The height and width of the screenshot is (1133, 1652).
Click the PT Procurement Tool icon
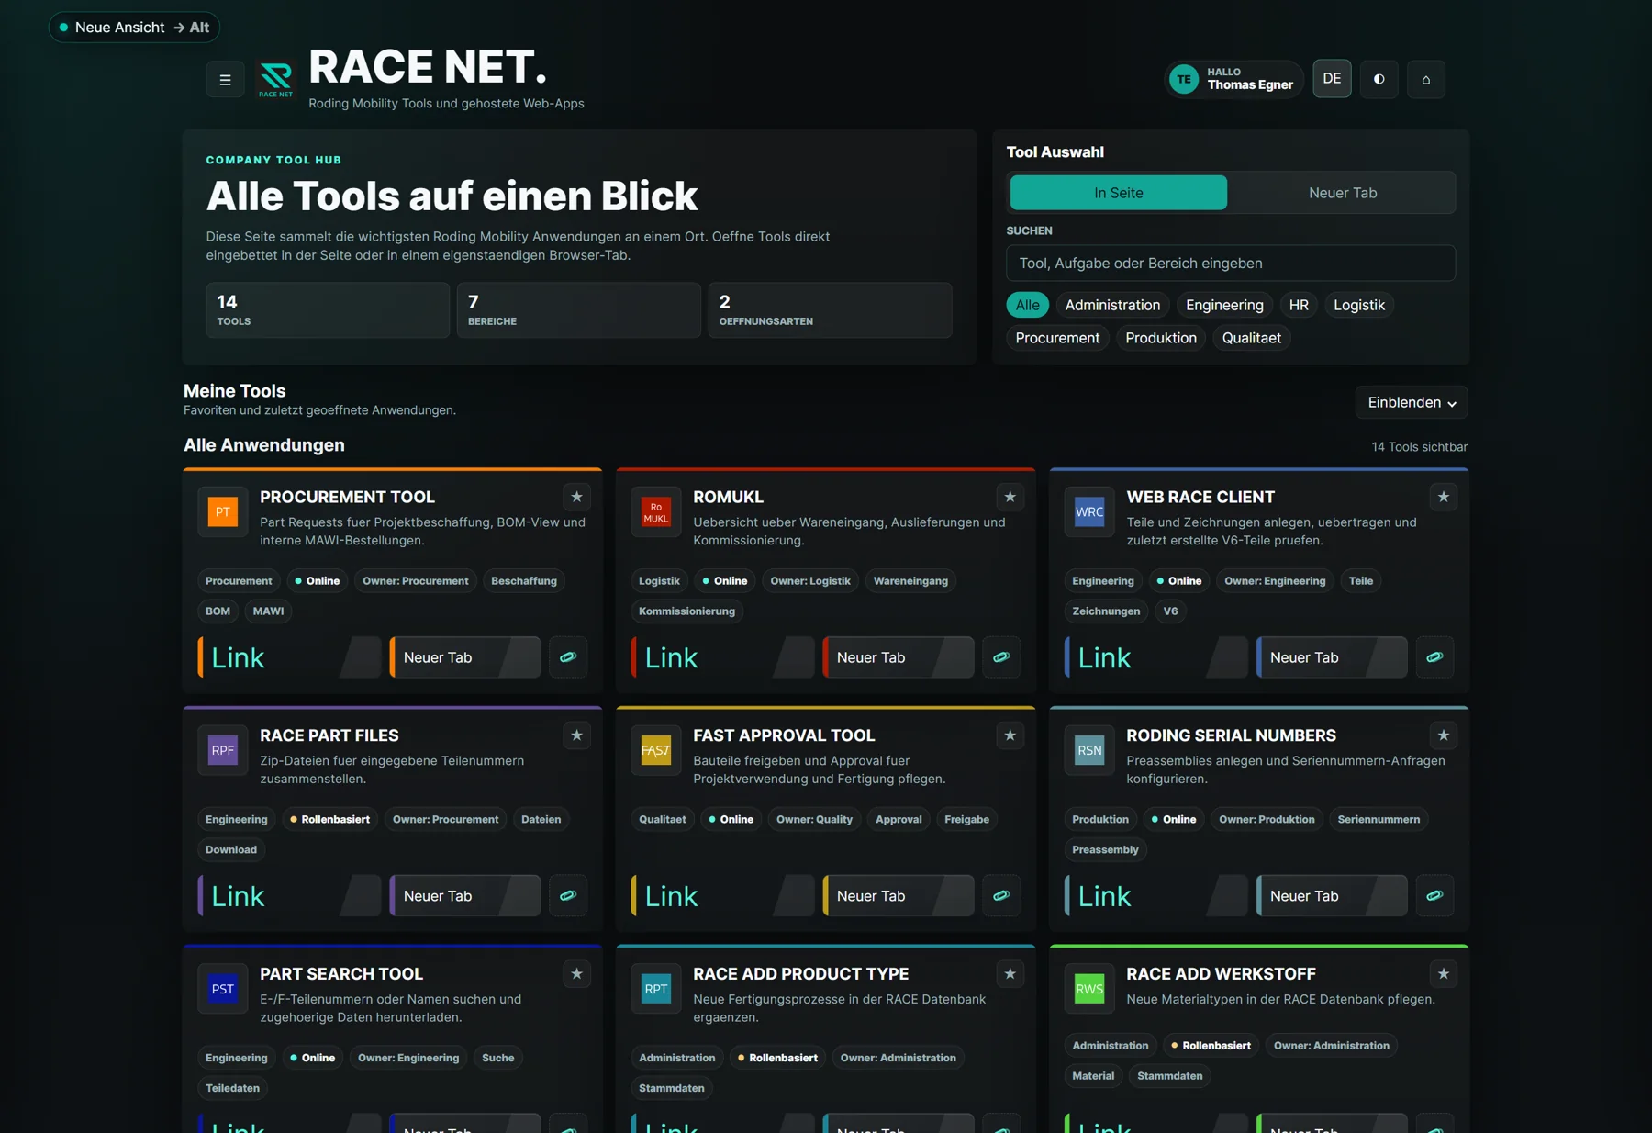click(223, 511)
